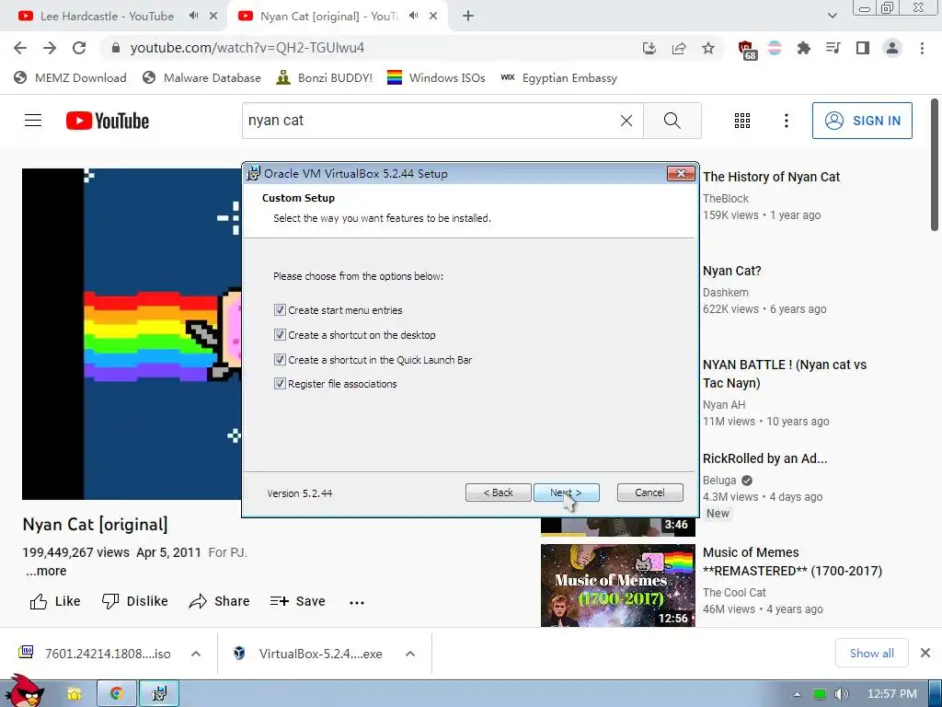Share this page via address bar icon
Image resolution: width=942 pixels, height=707 pixels.
(679, 48)
